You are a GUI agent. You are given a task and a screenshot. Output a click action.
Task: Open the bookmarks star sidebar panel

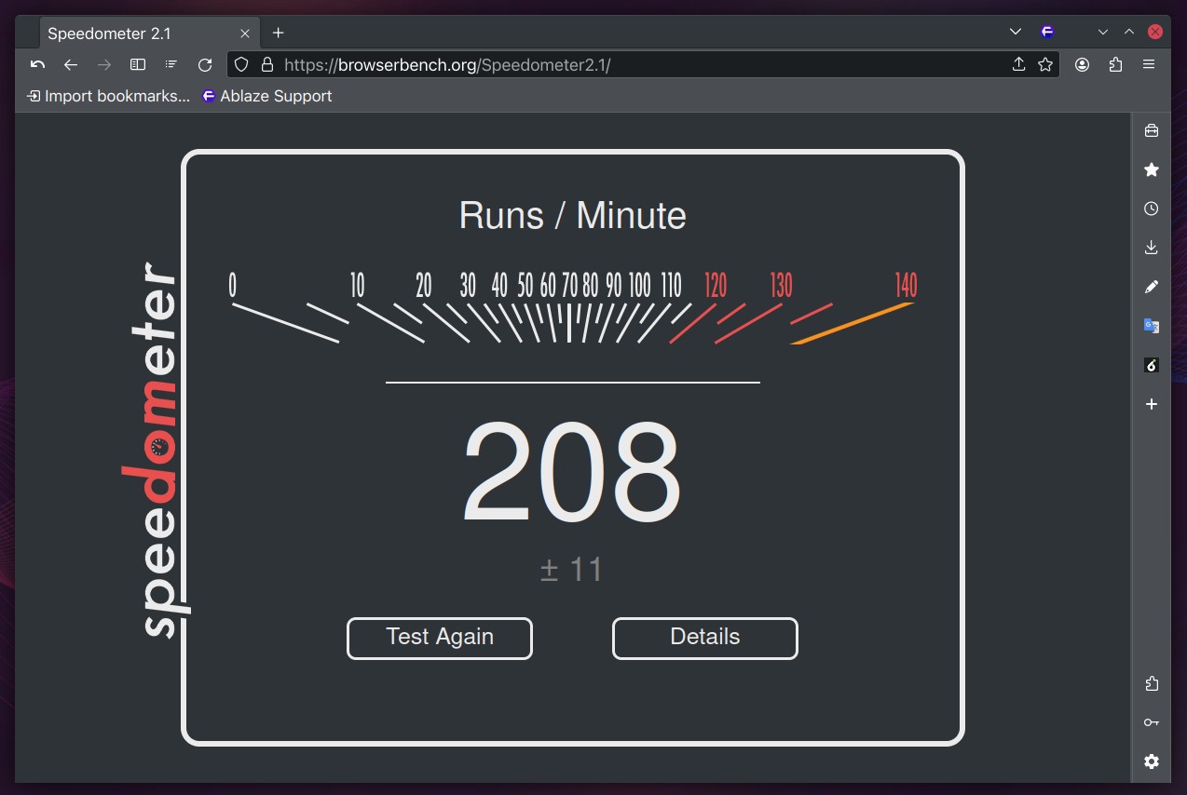(x=1152, y=169)
